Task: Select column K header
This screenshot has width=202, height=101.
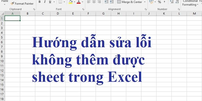Action: tap(164, 13)
